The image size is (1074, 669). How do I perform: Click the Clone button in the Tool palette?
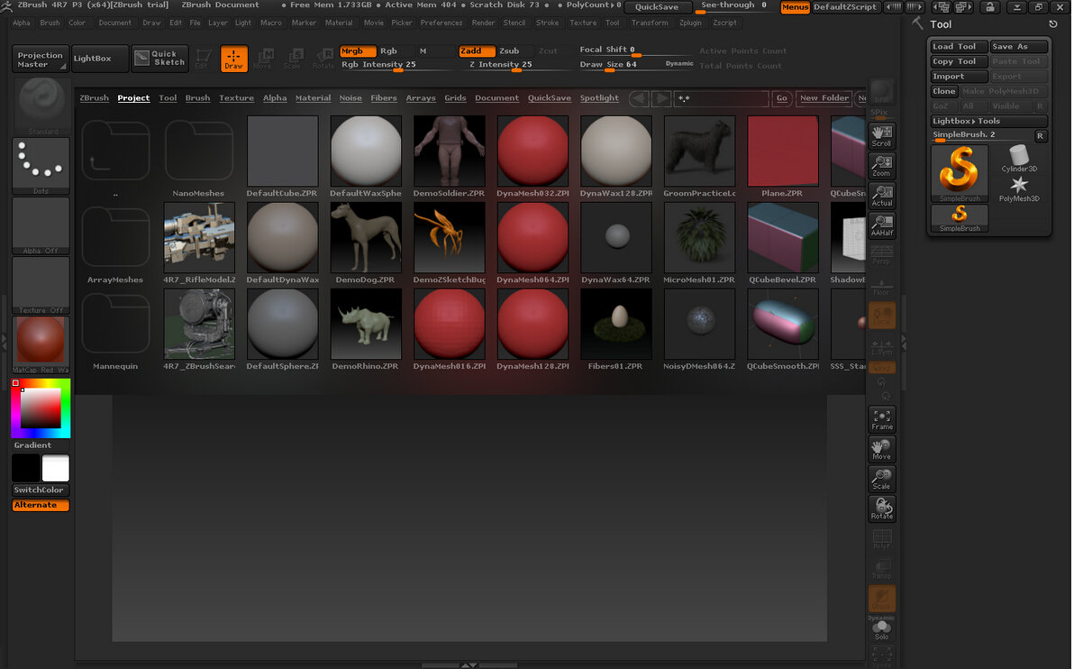943,91
